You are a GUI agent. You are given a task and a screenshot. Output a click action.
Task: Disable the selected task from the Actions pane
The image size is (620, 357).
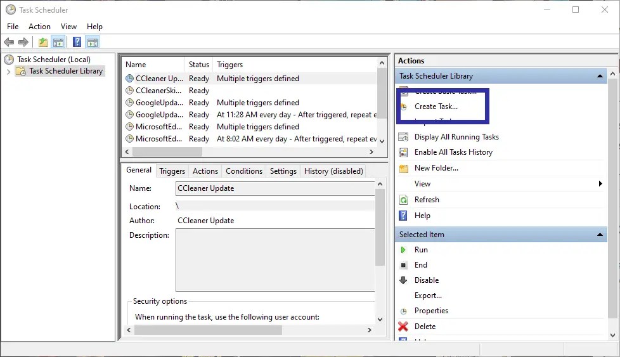(426, 280)
